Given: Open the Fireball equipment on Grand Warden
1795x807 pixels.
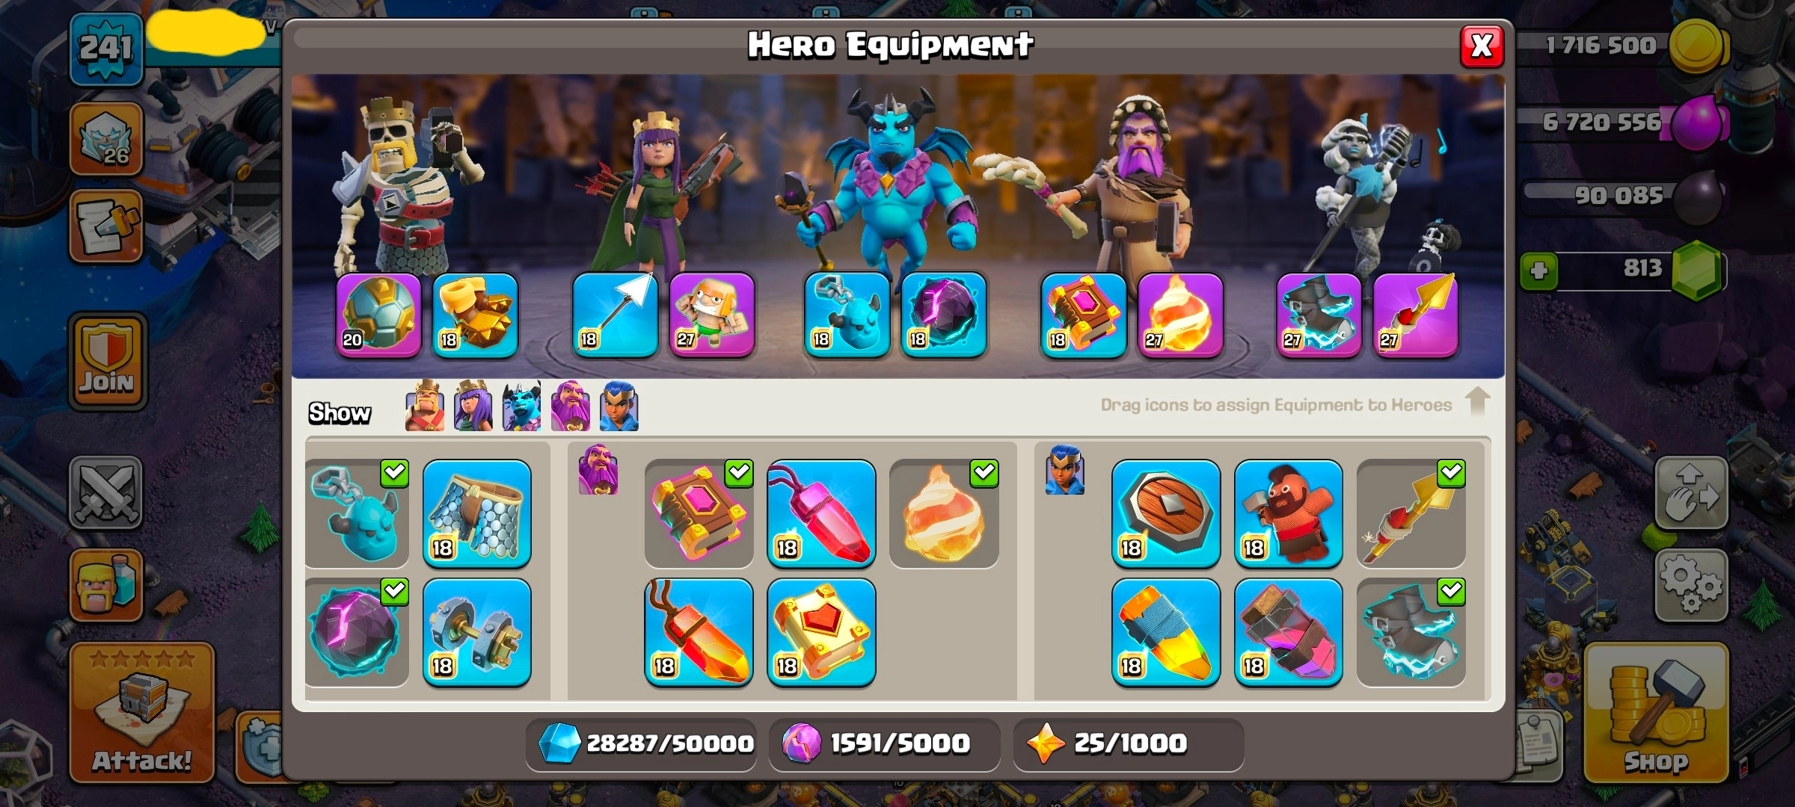Looking at the screenshot, I should pos(1180,315).
